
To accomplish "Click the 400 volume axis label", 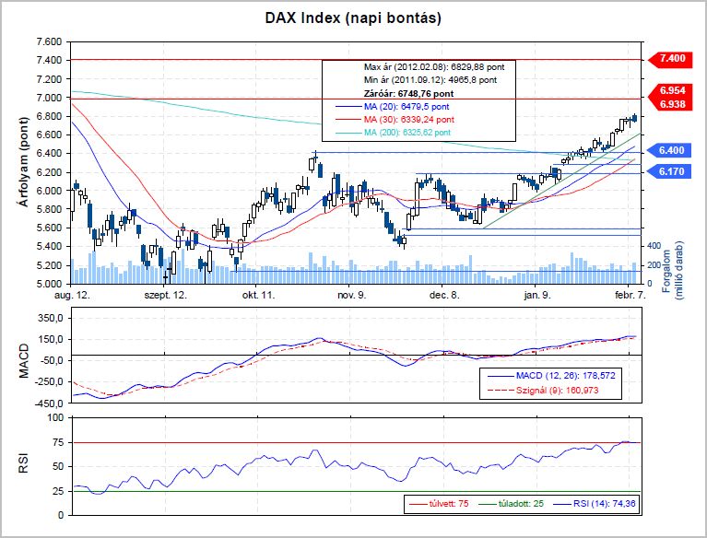I will 654,246.
